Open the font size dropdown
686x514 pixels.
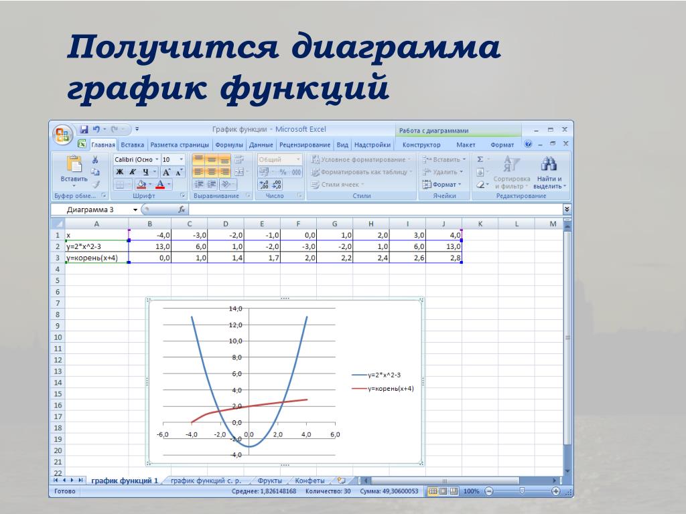181,159
